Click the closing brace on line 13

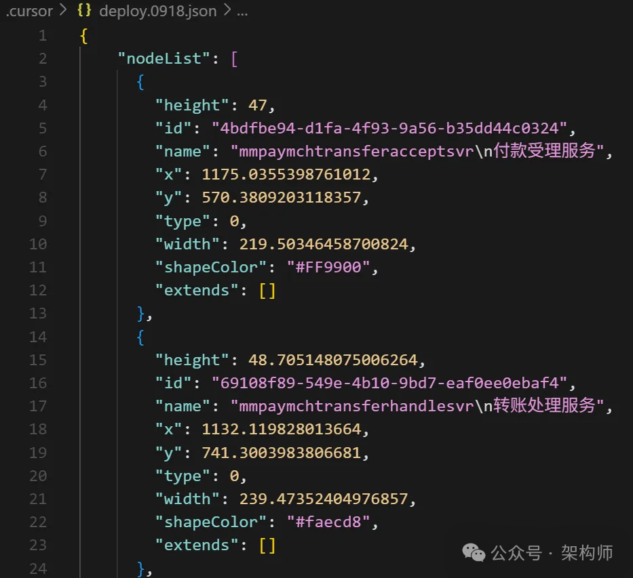tap(140, 314)
